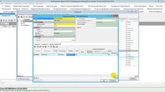Click the VIP folder icon in categories tree
This screenshot has height=92, width=165.
tap(21, 23)
